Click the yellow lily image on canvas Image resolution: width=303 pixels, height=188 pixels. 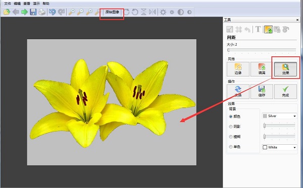click(x=112, y=102)
